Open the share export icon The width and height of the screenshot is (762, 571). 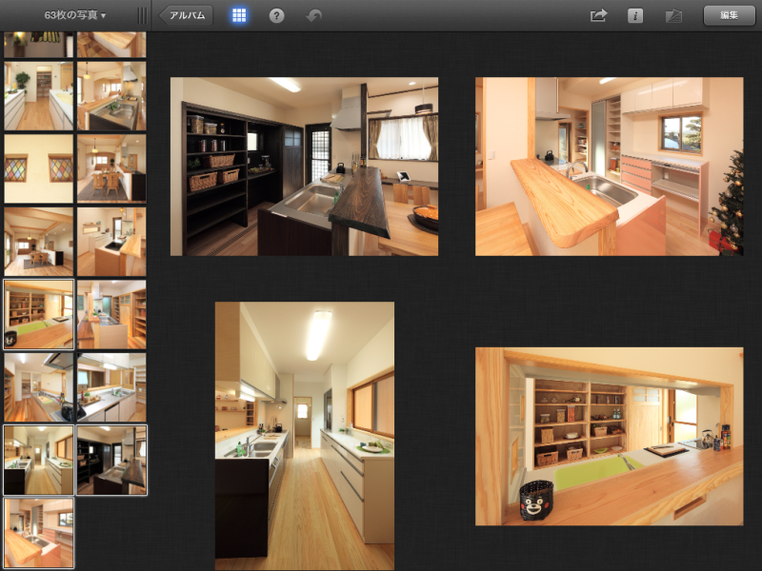(x=598, y=15)
